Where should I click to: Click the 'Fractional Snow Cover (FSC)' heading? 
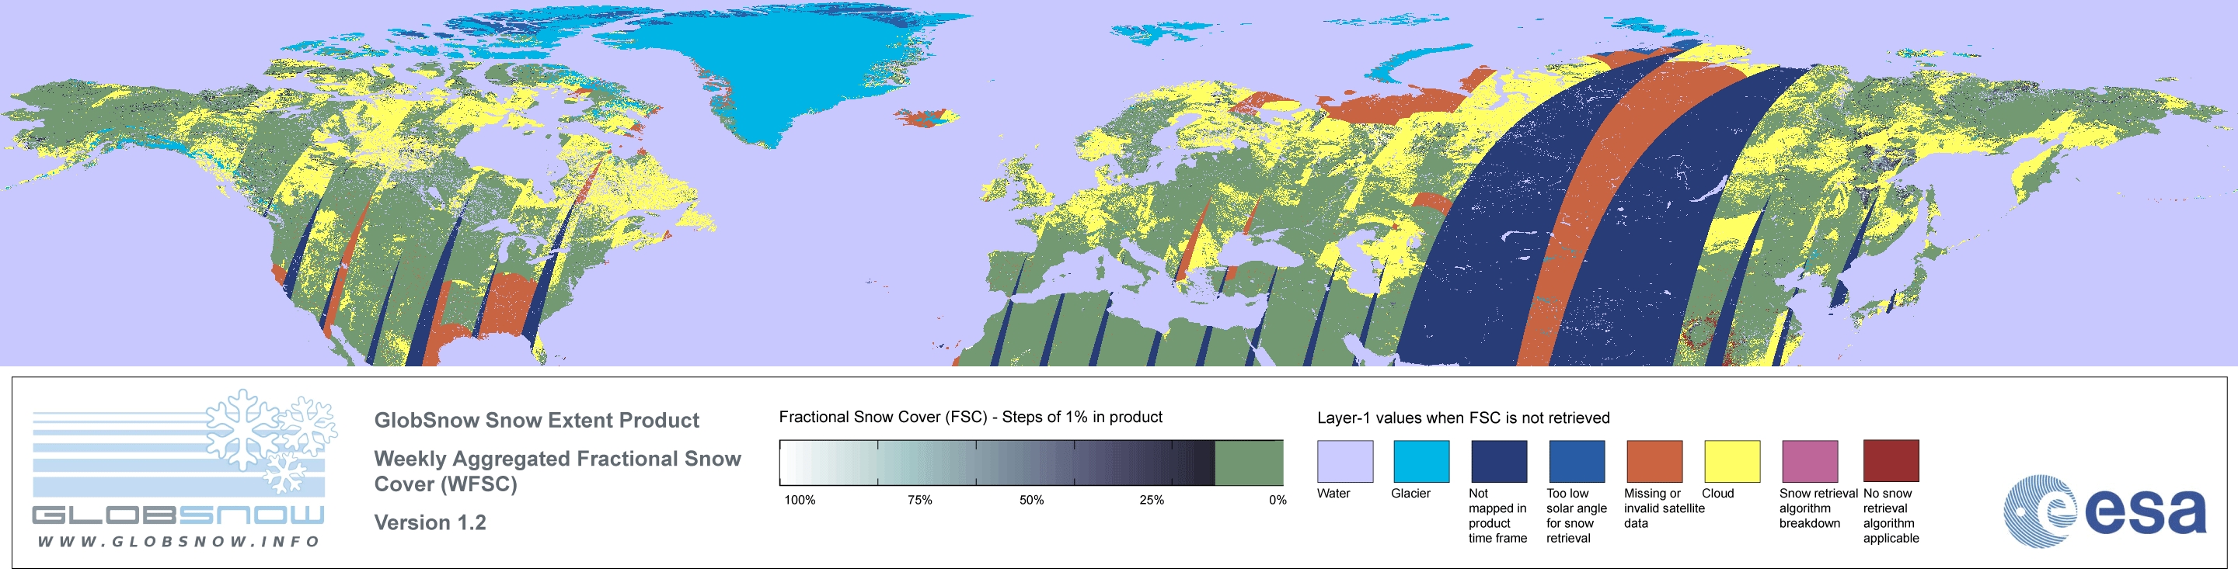coord(971,417)
